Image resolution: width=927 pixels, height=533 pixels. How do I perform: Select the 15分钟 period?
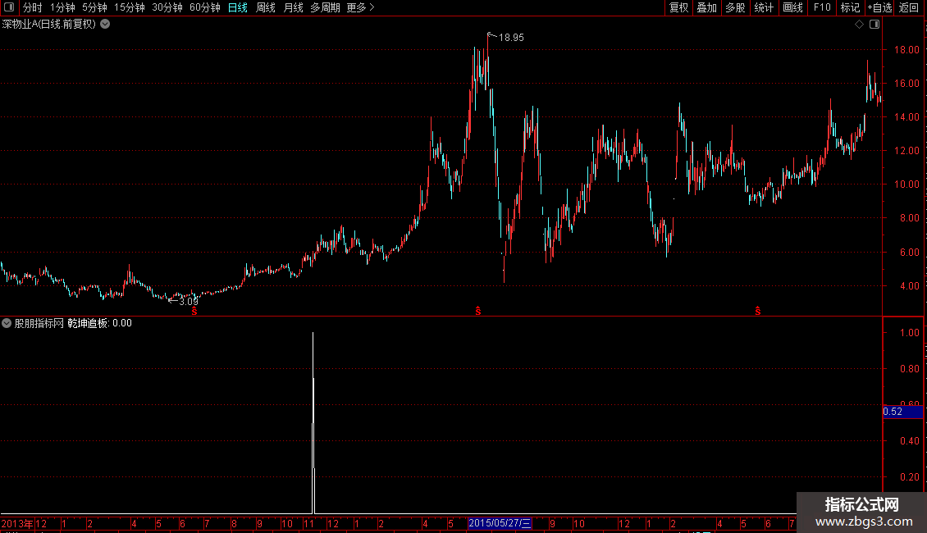pyautogui.click(x=130, y=7)
